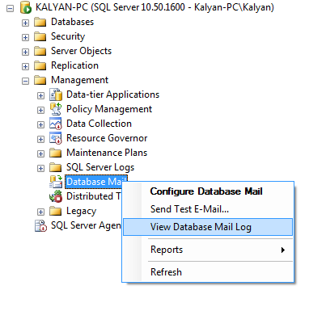Click the KALYAN-PC server database icon
Image resolution: width=309 pixels, height=332 pixels.
[26, 7]
